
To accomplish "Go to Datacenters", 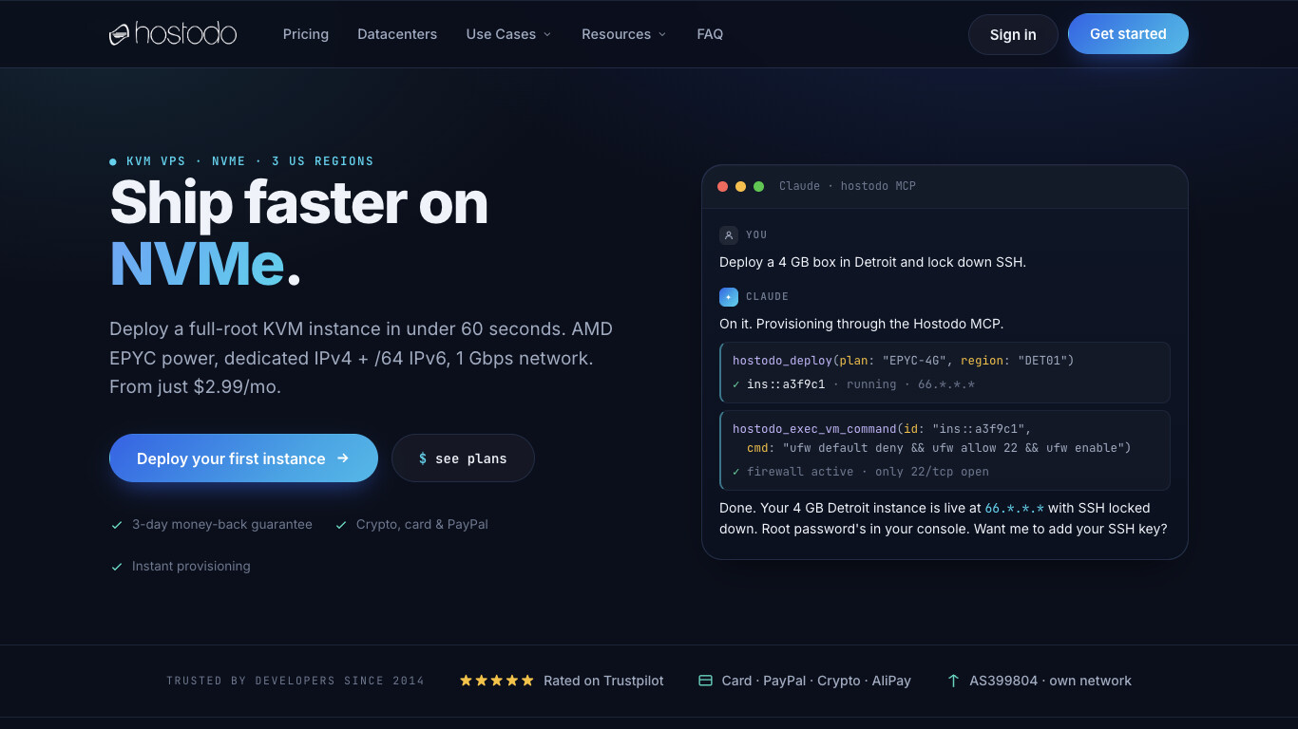I will pyautogui.click(x=397, y=34).
